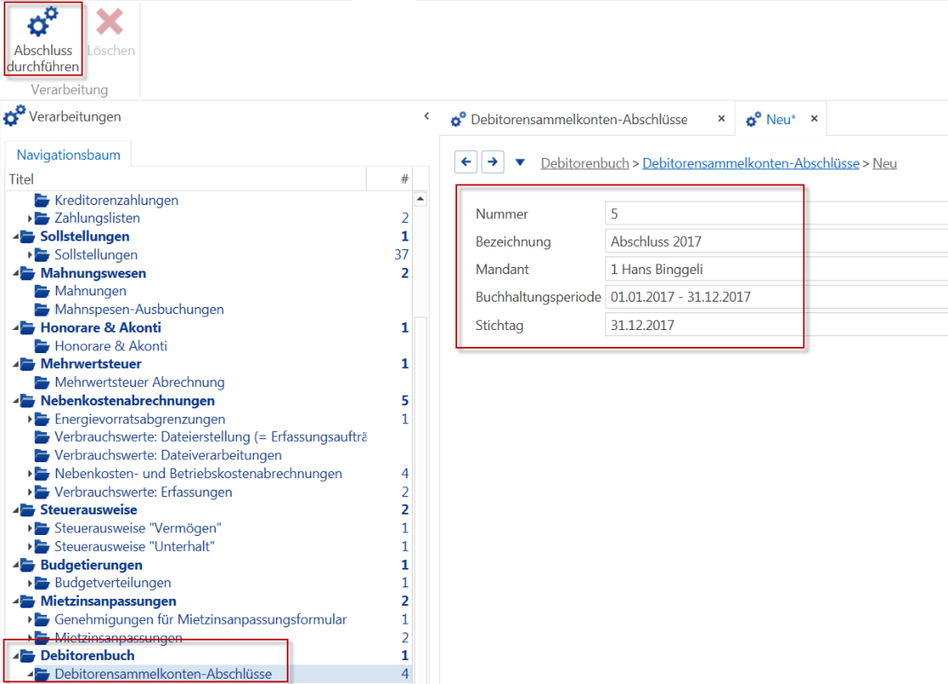948x684 pixels.
Task: Click the Mehrwertsteuer Abrechnung folder icon
Action: click(x=42, y=382)
